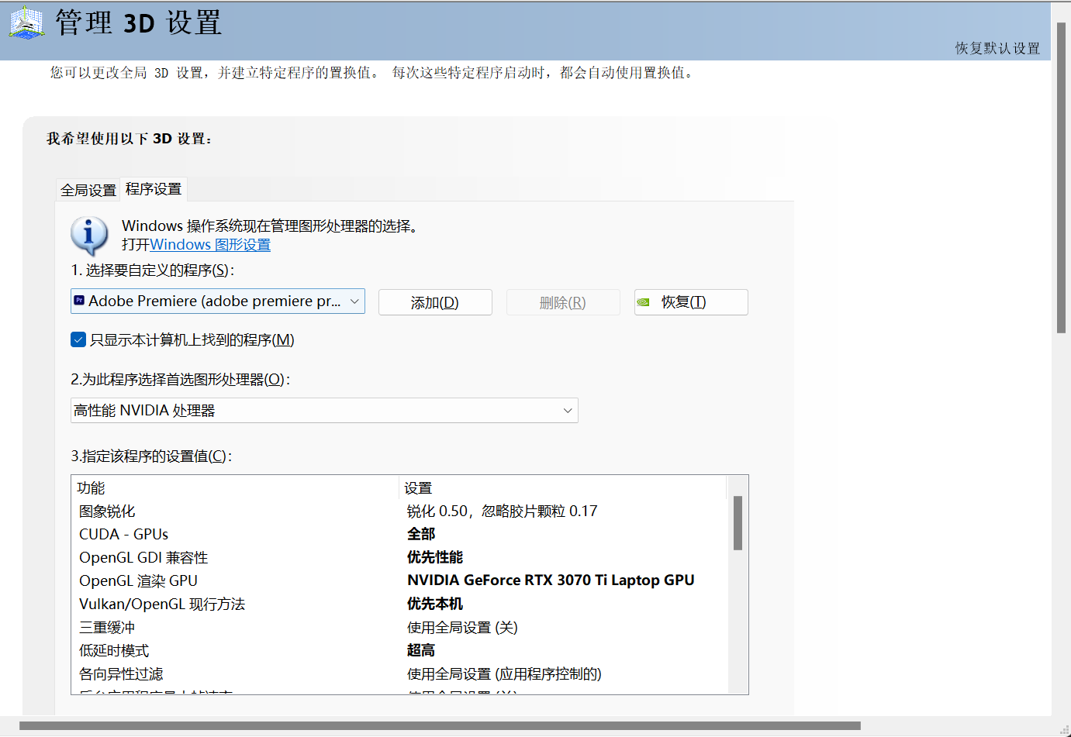Open the 高性能 NVIDIA 处理器 dropdown
Viewport: 1071px width, 737px height.
(x=324, y=410)
